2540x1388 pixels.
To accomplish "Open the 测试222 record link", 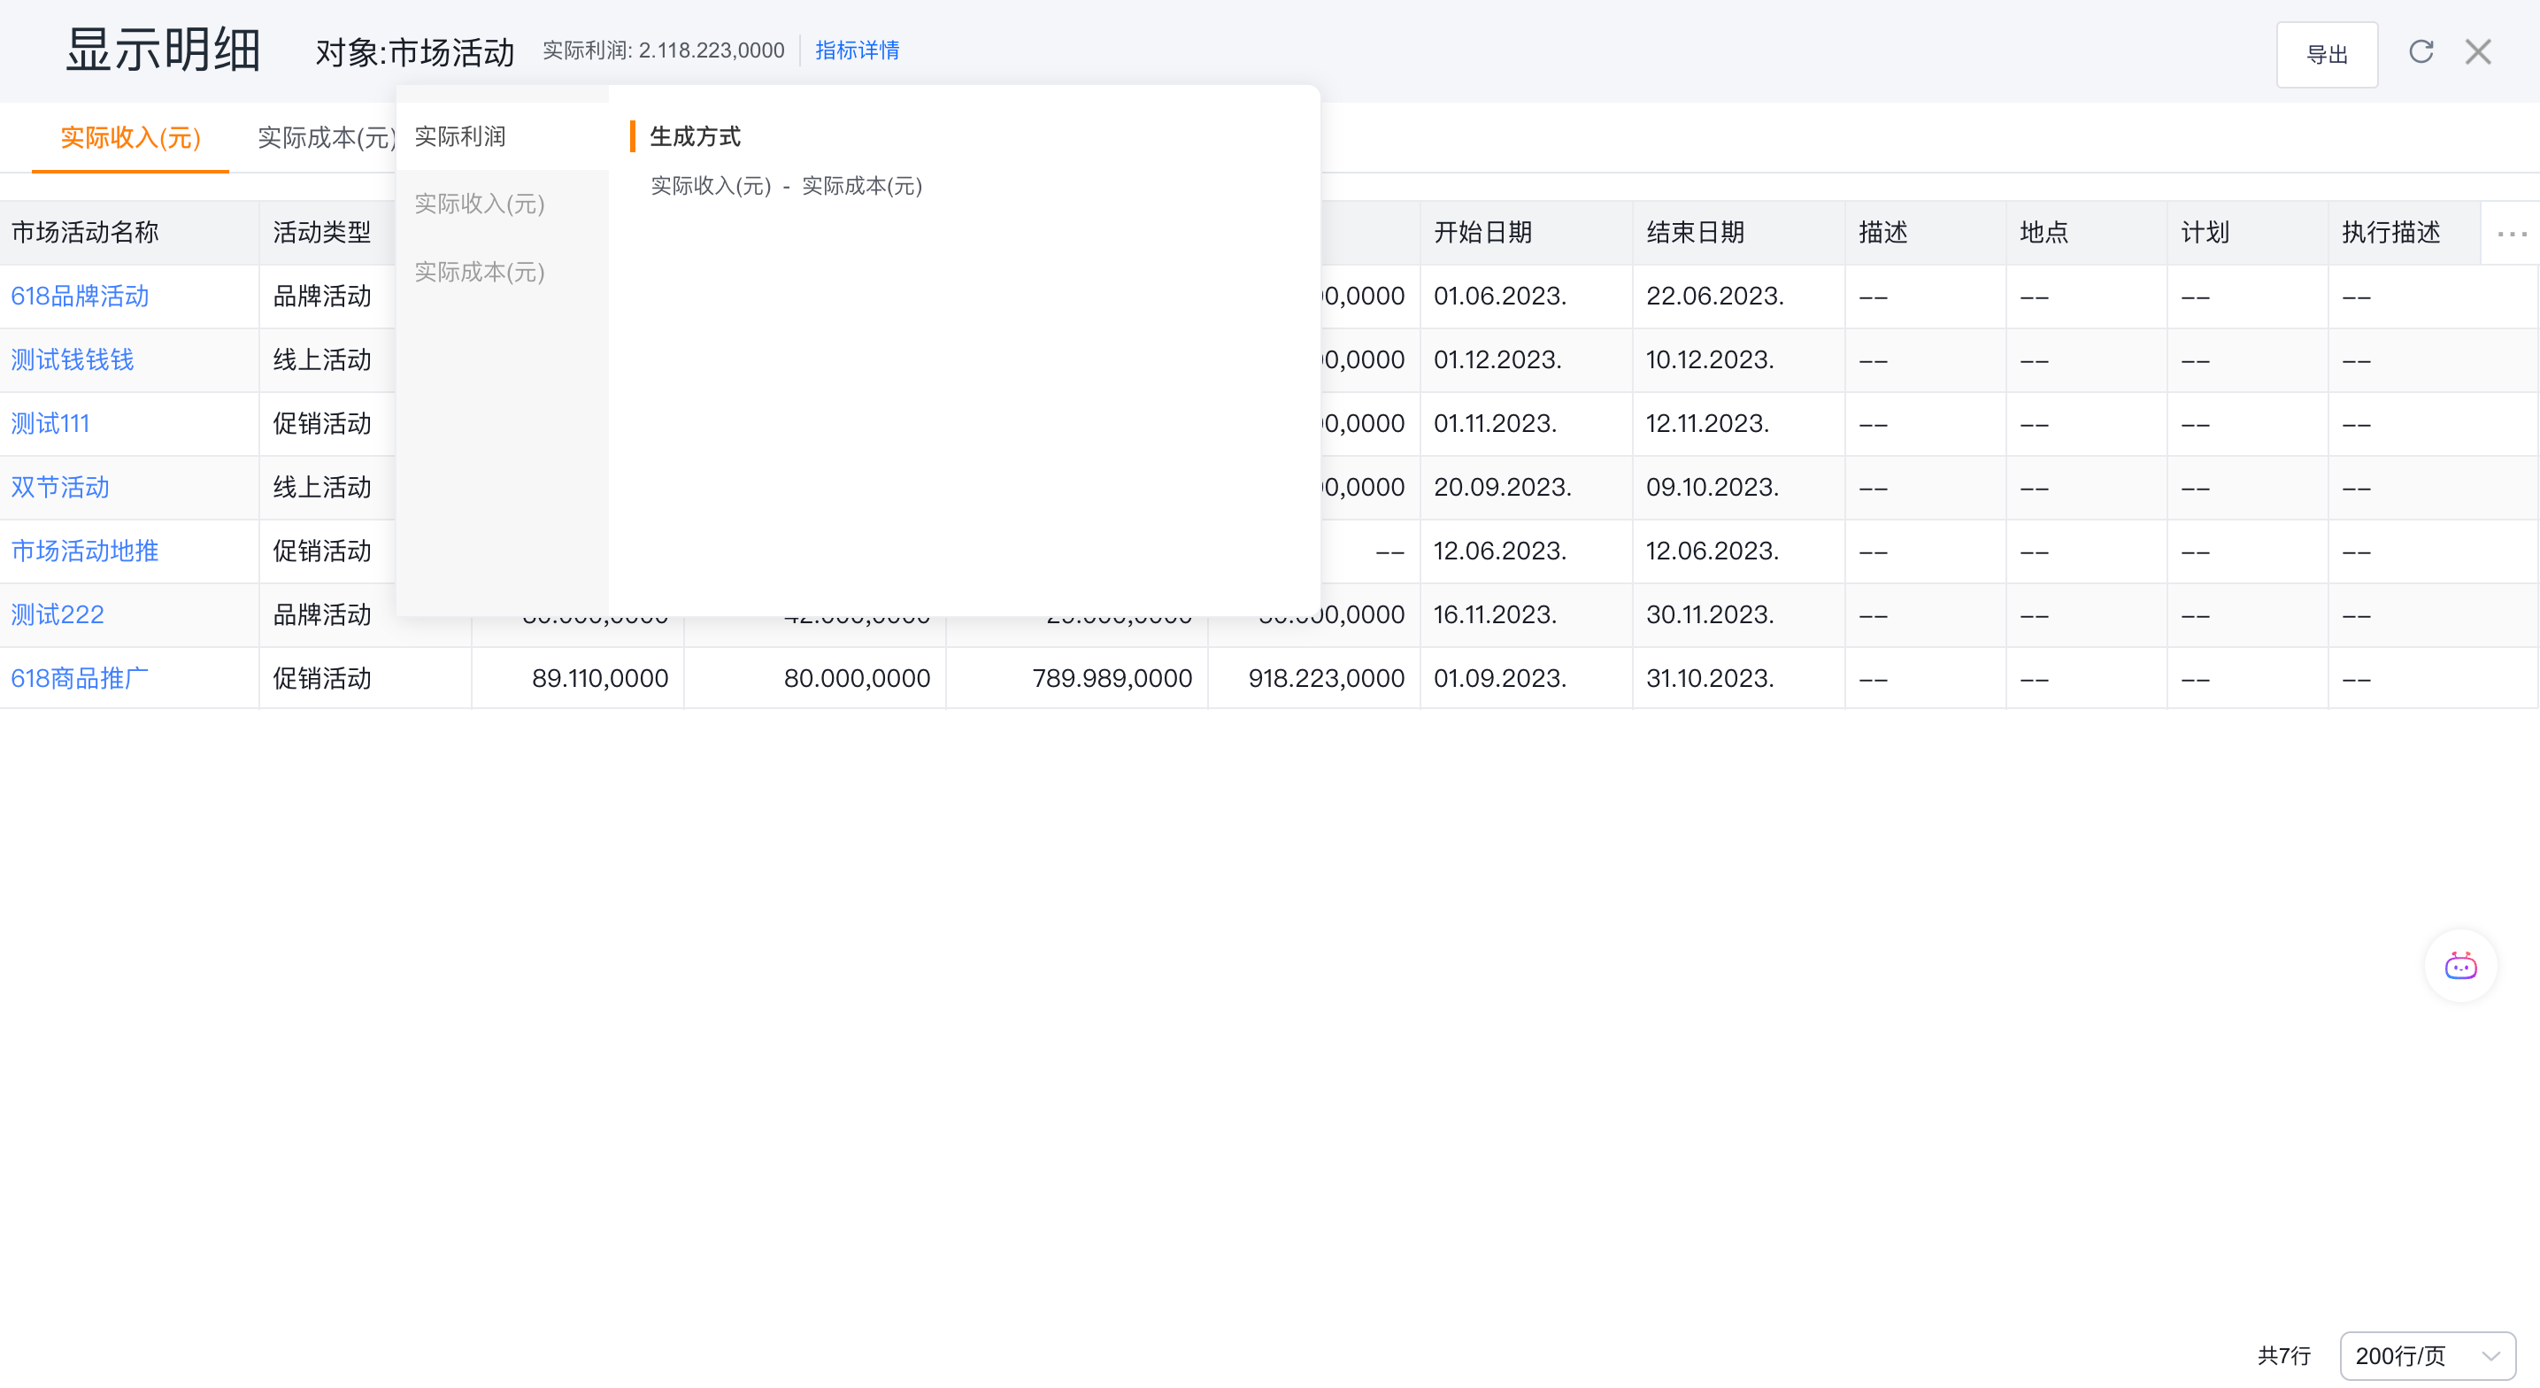I will [x=58, y=614].
